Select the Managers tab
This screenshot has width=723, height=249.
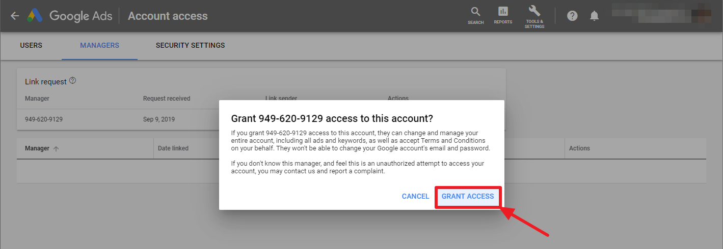[x=99, y=45]
